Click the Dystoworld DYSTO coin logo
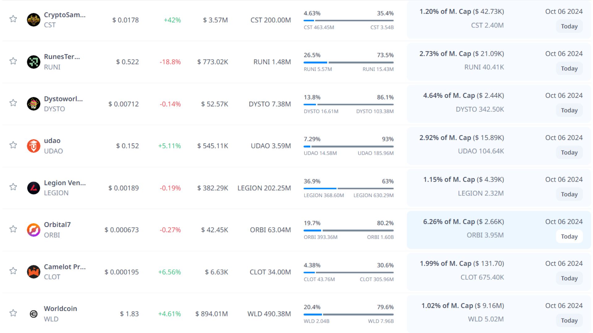Viewport: 593px width, 333px height. pyautogui.click(x=33, y=104)
